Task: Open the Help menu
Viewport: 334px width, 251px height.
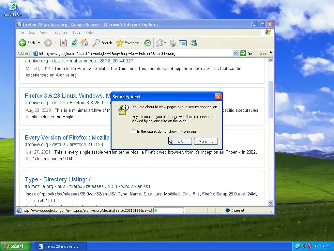Action: pos(89,32)
